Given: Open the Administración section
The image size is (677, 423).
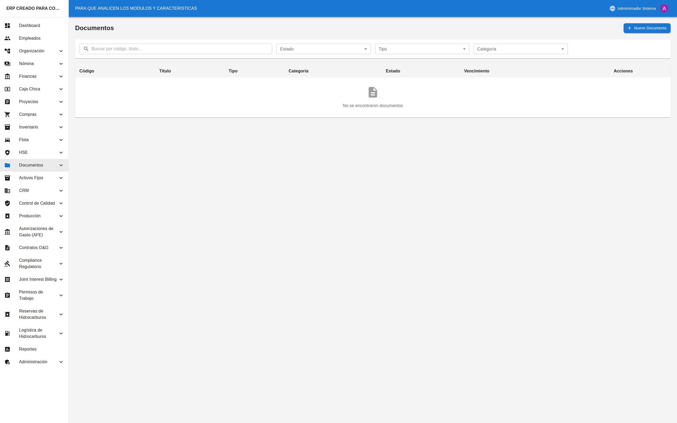Looking at the screenshot, I should [33, 361].
